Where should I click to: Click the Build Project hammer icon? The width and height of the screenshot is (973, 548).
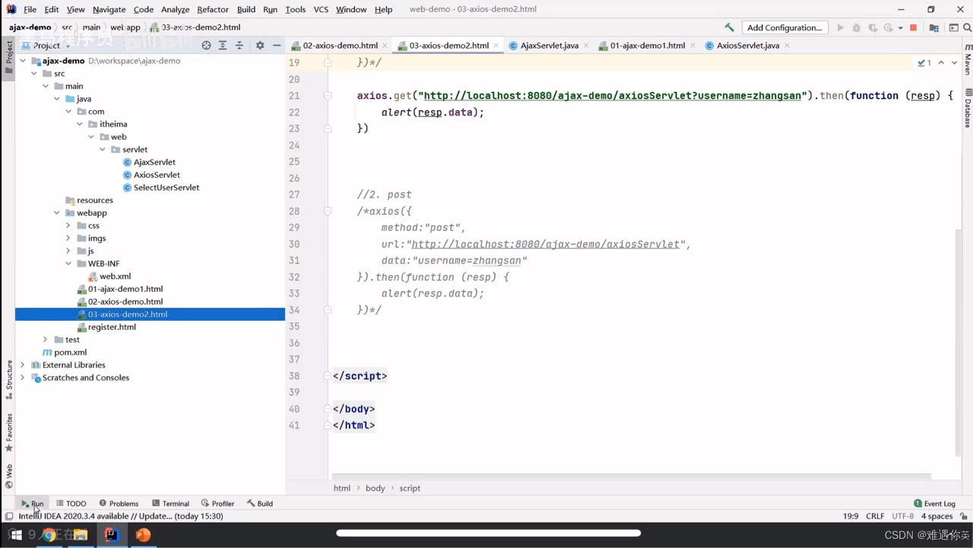point(729,27)
